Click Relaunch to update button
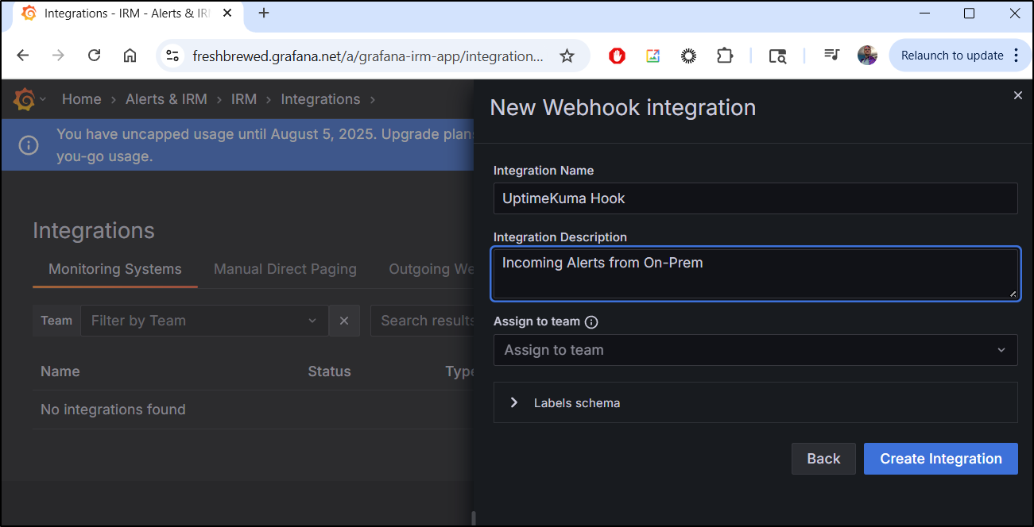 [x=952, y=56]
